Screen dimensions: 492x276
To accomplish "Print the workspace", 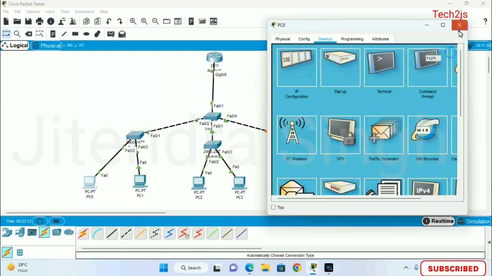I will point(39,21).
